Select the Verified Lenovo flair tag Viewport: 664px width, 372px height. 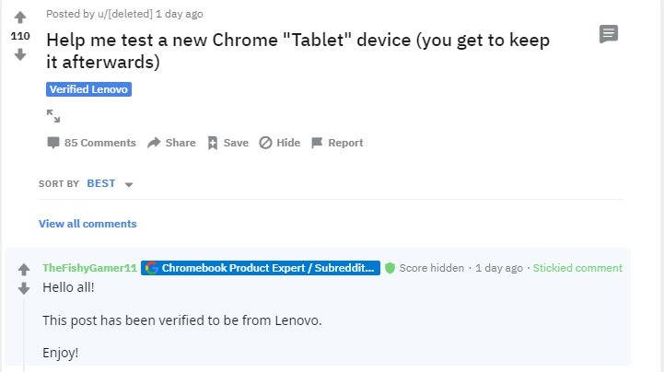coord(89,89)
